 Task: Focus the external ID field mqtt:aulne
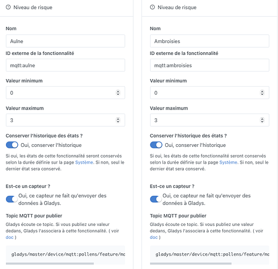coord(66,65)
